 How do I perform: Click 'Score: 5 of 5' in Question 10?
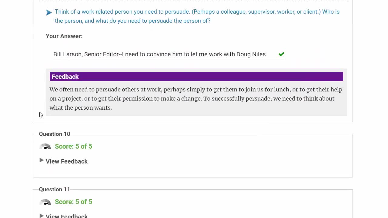click(x=73, y=147)
